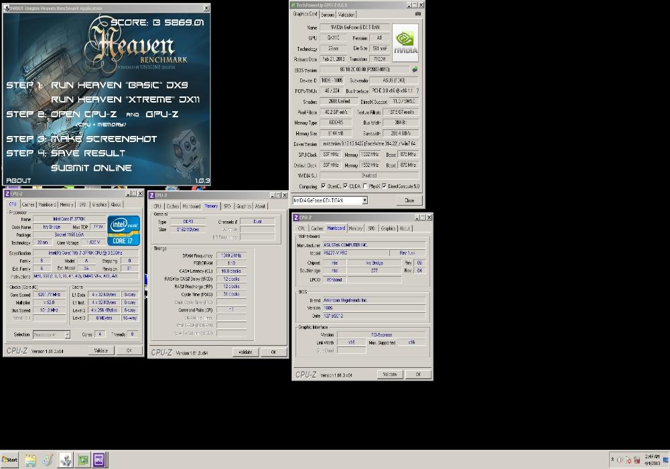
Task: Click the volume speaker tray icon
Action: [x=620, y=460]
